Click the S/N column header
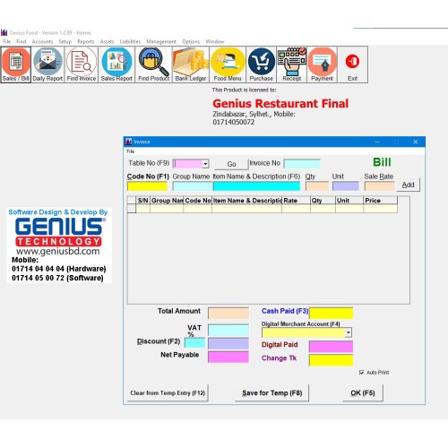Viewport: 448px width, 448px height. pyautogui.click(x=143, y=201)
